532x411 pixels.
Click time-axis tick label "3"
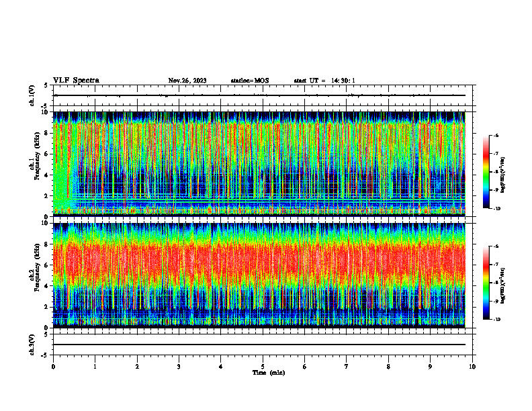179,367
